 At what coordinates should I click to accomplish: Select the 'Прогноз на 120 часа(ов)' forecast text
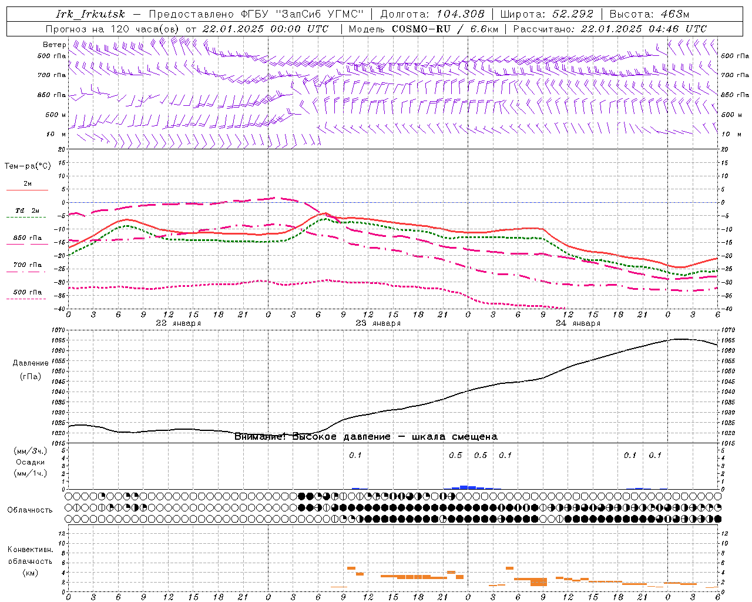point(112,29)
